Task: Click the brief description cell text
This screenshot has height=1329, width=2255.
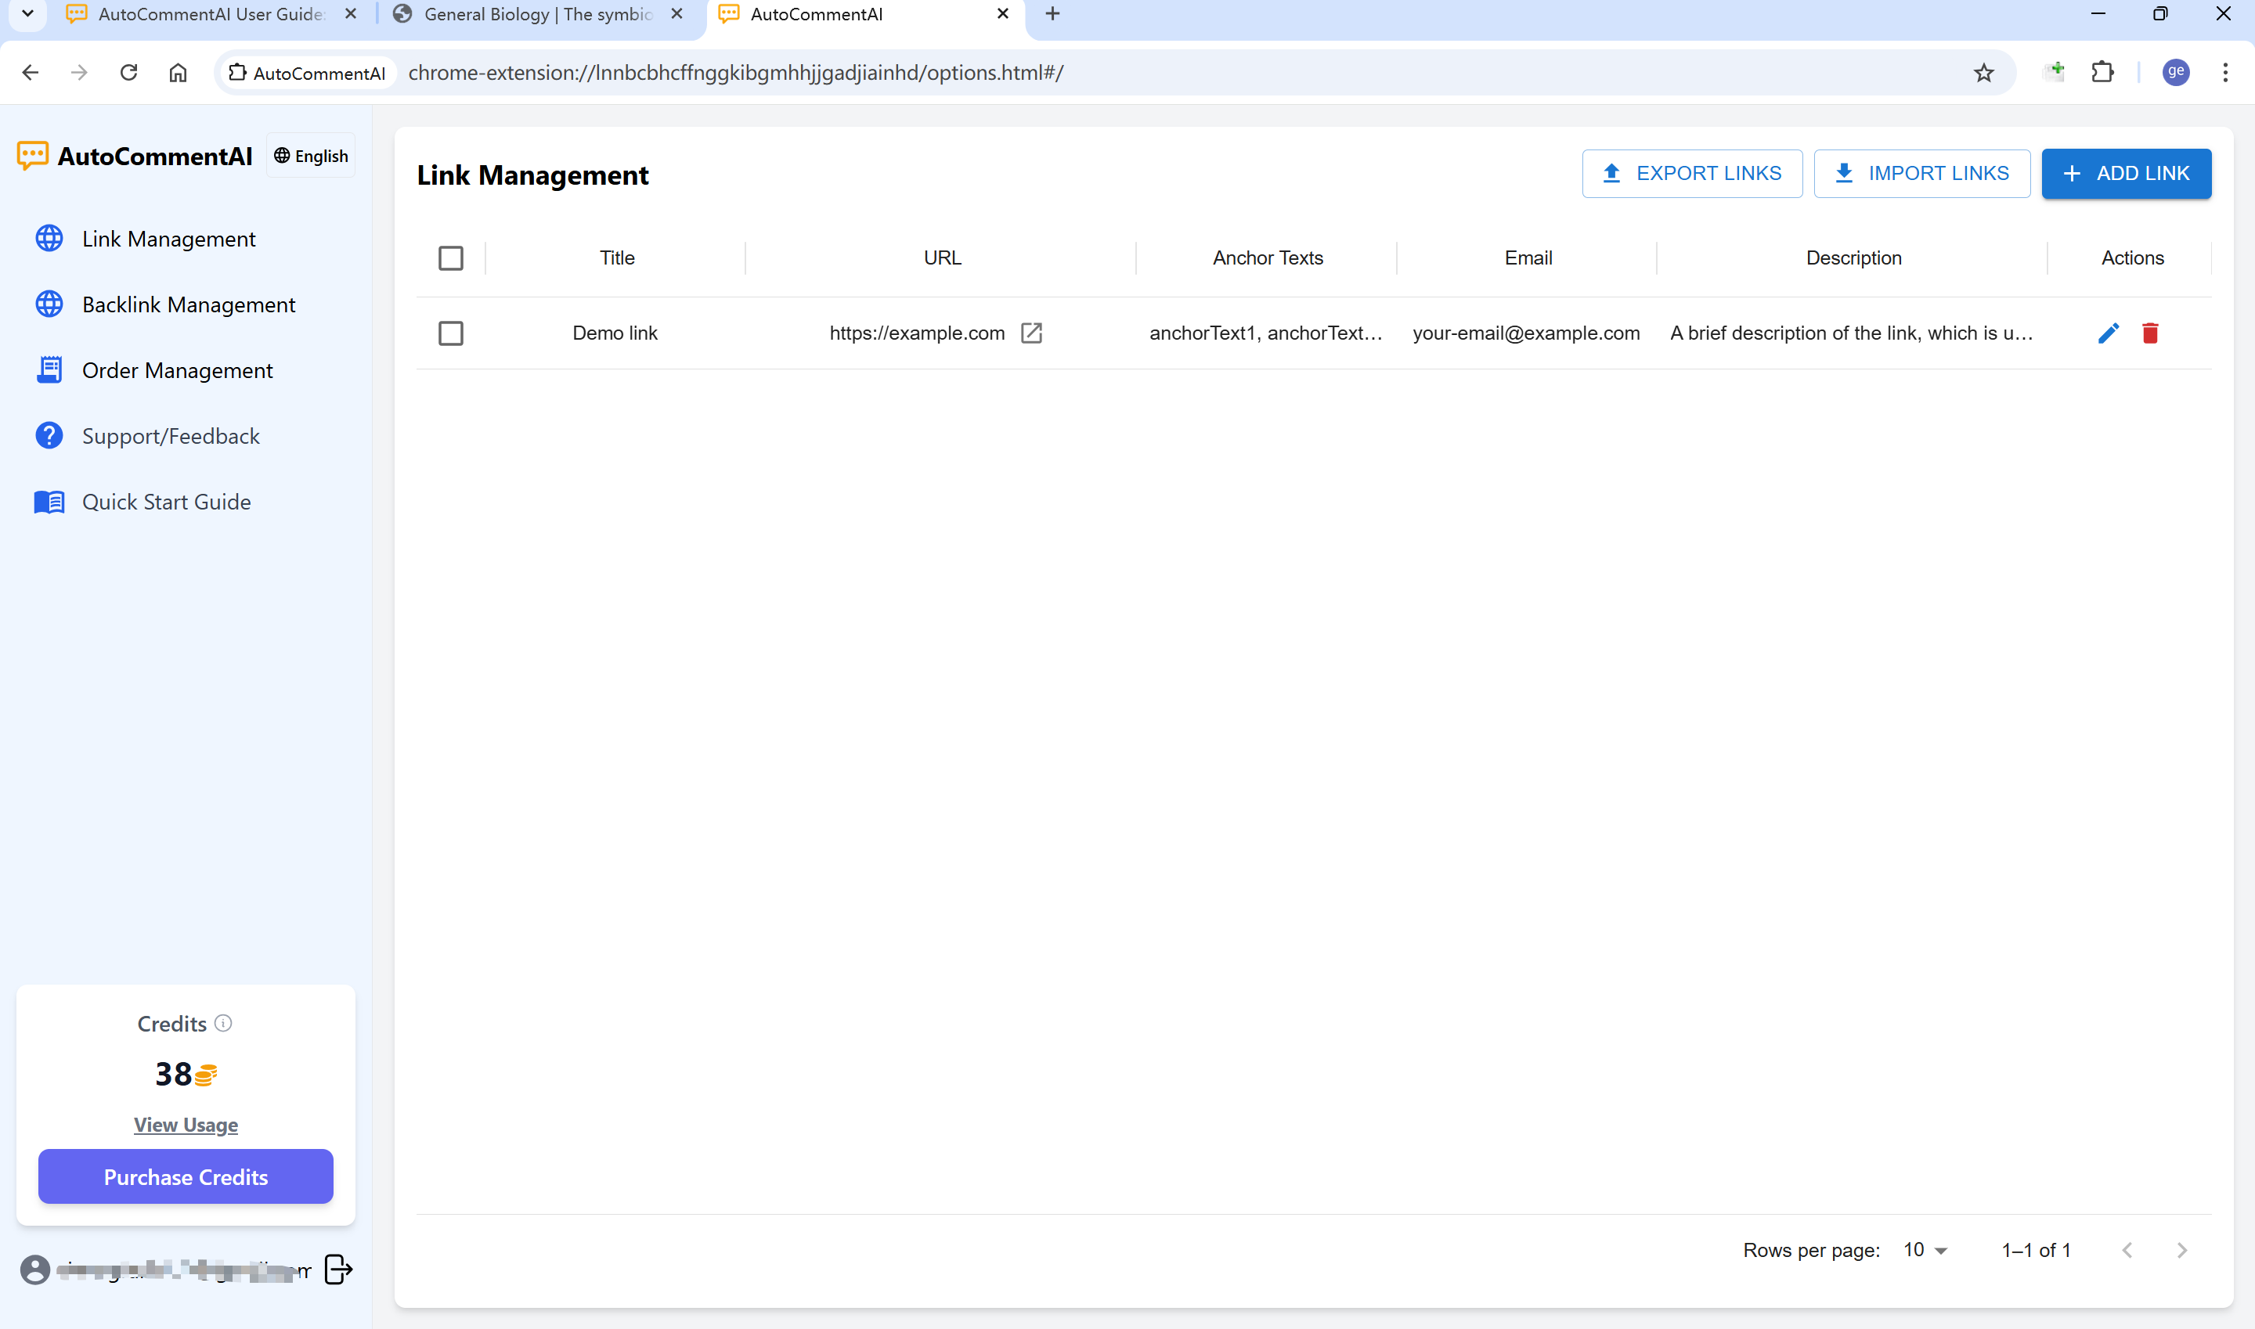Action: pyautogui.click(x=1852, y=333)
